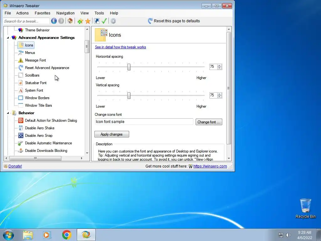321x241 pixels.
Task: Click the Back navigation arrow icon
Action: coord(54,21)
